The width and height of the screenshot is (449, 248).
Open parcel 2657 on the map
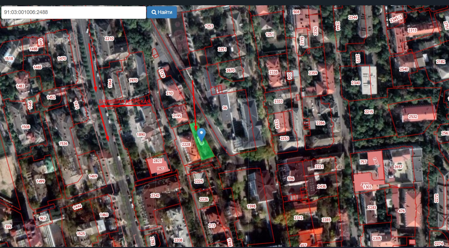398,167
